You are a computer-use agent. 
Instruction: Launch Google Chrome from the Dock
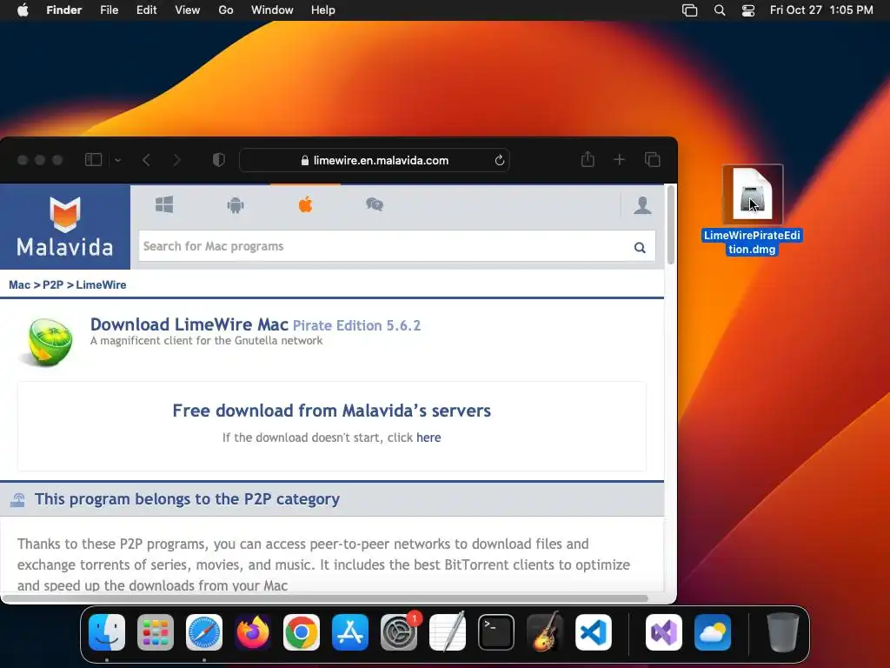(x=302, y=632)
